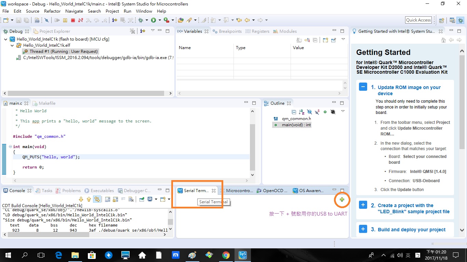
Task: Click the editor vertical scrollbar thumb
Action: [253, 147]
